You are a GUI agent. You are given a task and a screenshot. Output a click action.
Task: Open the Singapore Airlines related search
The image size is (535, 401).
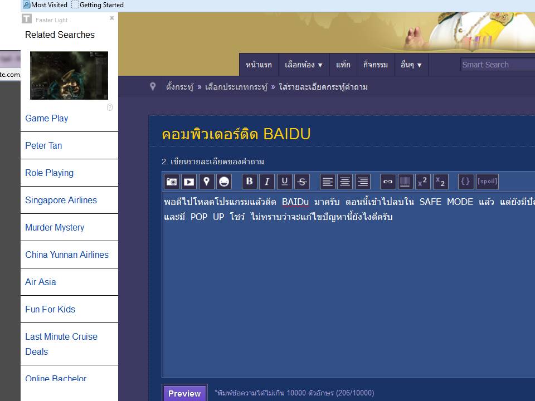(61, 200)
